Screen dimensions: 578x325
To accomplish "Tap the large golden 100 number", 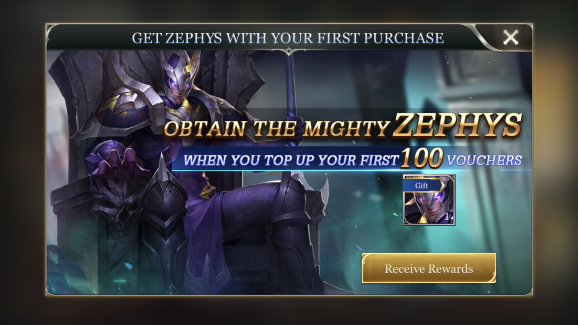I will 422,158.
